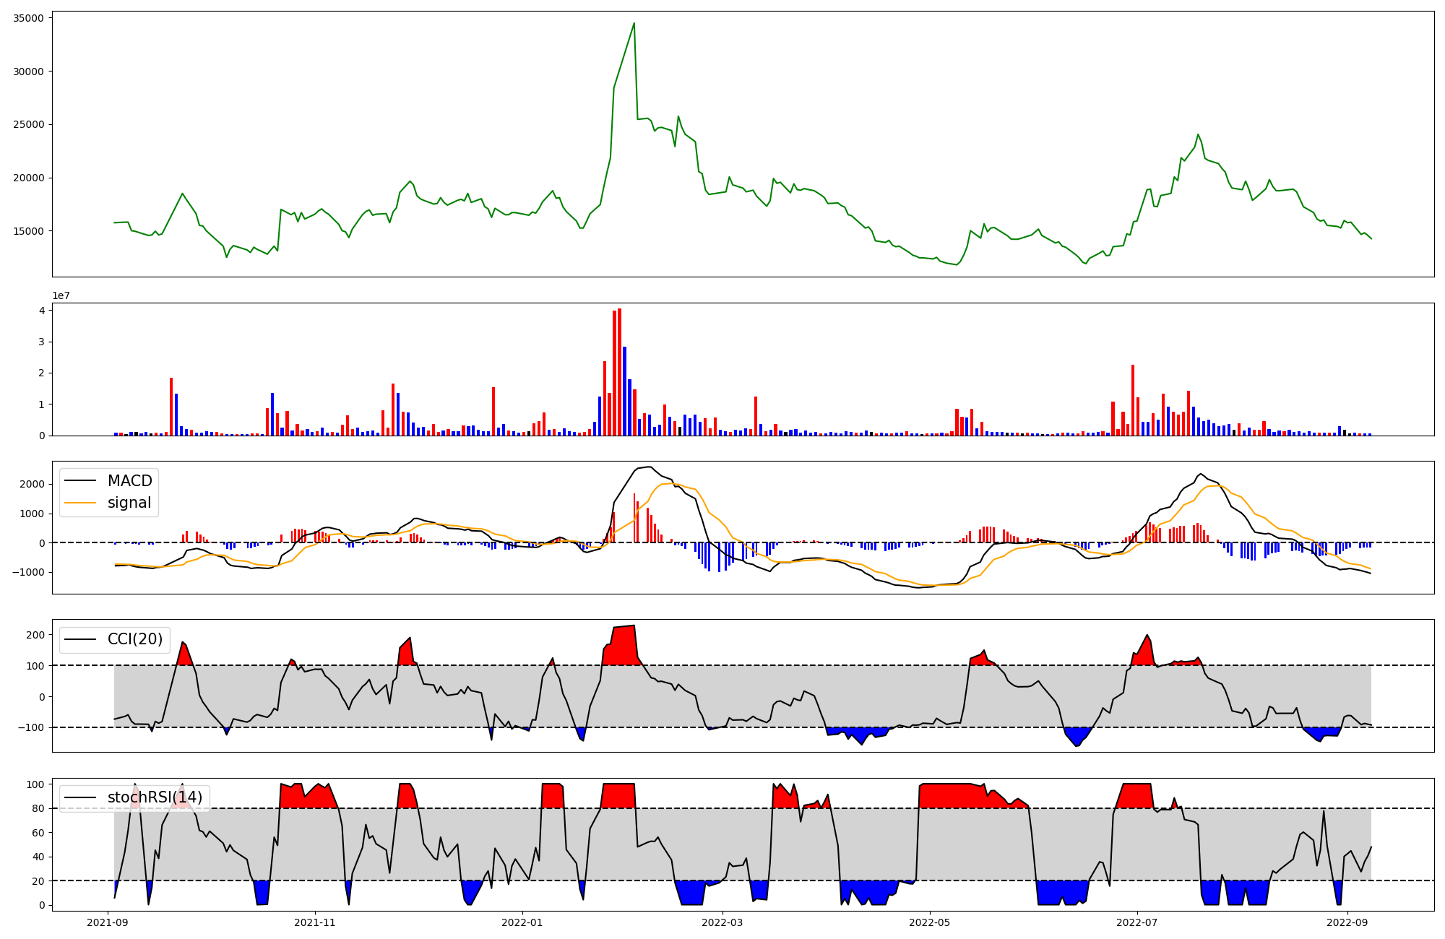
Task: Select the stochRSI(14) legend label
Action: pos(155,797)
